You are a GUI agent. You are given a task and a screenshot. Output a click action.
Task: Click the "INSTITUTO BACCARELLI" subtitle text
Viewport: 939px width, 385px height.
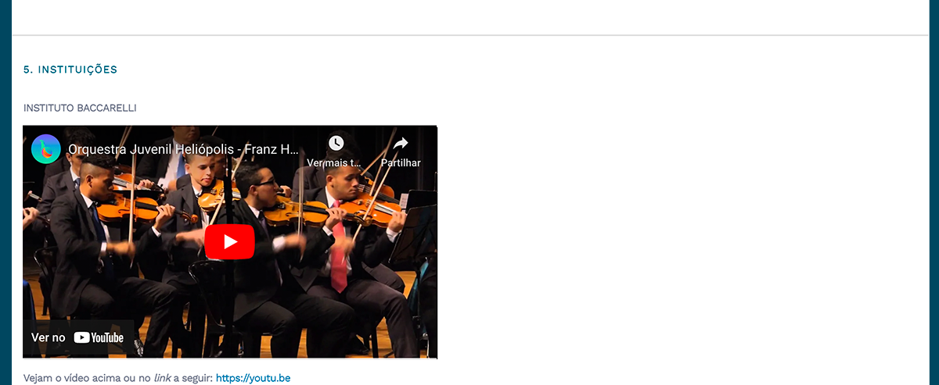click(80, 108)
